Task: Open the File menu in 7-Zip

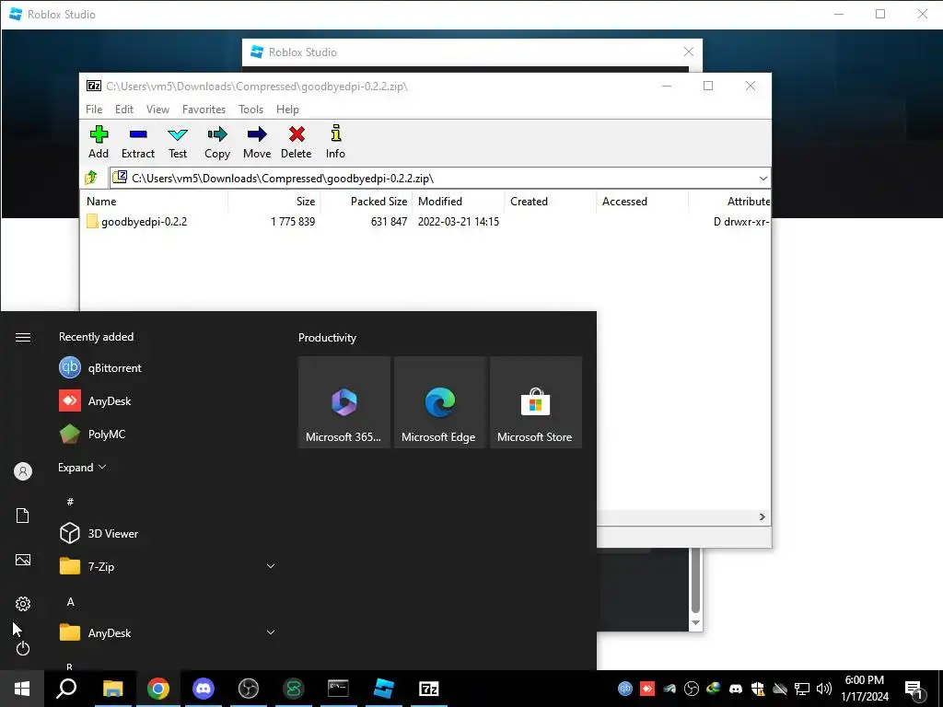Action: point(94,110)
